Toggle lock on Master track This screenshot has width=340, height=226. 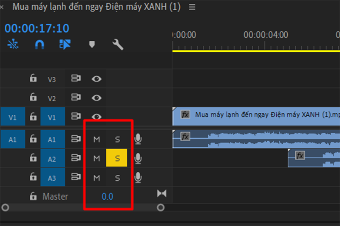click(33, 196)
